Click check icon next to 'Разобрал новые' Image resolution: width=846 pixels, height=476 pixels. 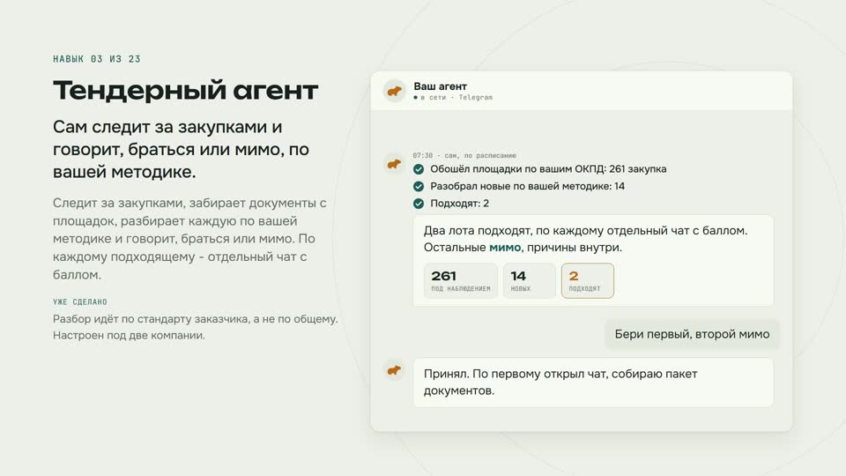tap(418, 186)
